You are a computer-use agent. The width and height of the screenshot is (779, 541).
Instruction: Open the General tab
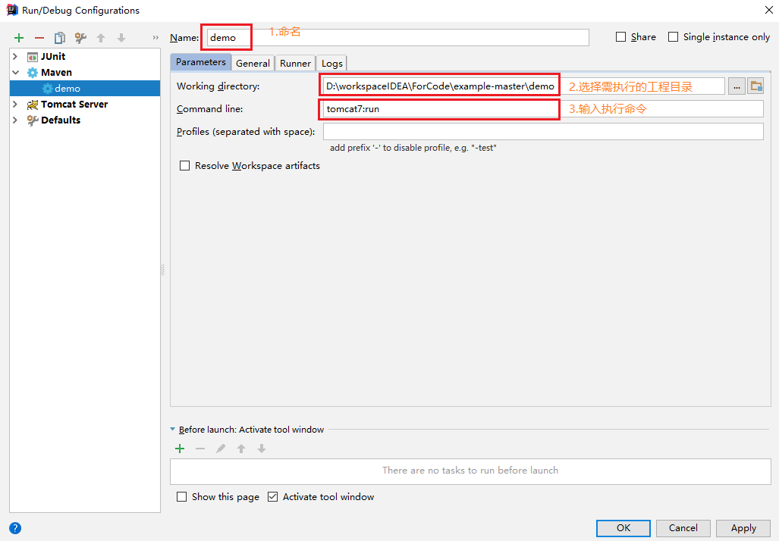pos(253,63)
